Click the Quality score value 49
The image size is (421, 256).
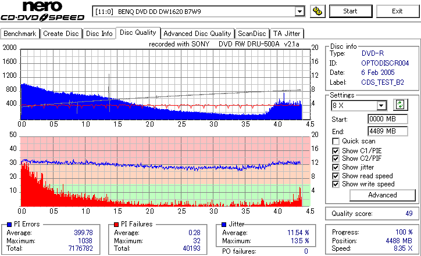click(x=409, y=214)
